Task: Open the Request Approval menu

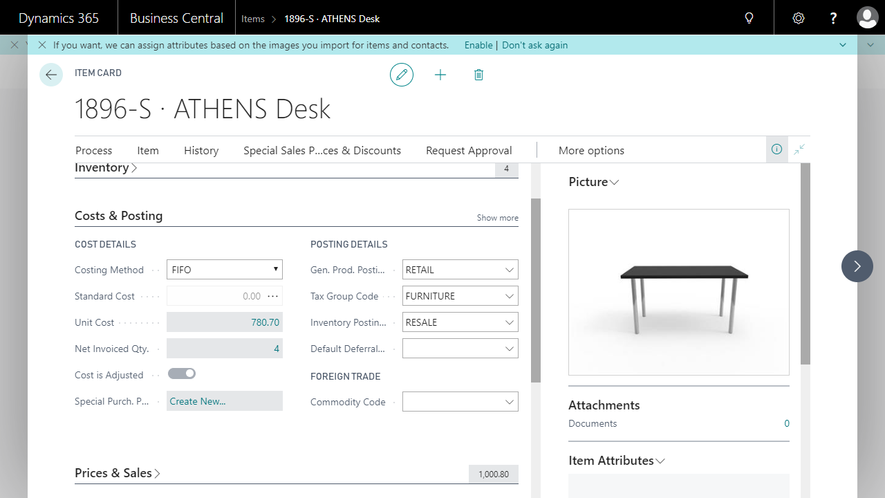Action: (x=469, y=150)
